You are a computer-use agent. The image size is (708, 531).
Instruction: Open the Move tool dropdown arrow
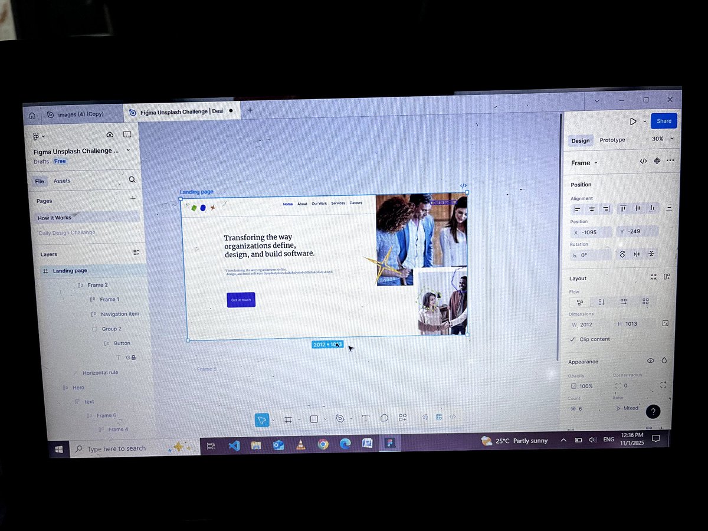[273, 420]
